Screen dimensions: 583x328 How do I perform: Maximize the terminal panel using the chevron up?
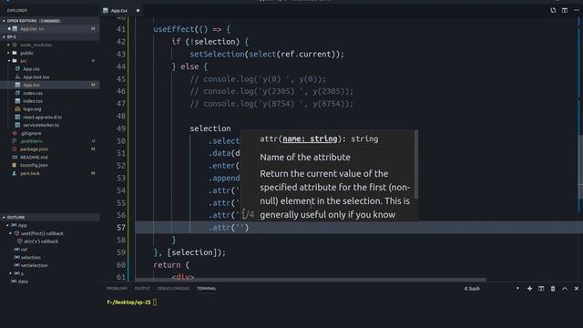[565, 288]
